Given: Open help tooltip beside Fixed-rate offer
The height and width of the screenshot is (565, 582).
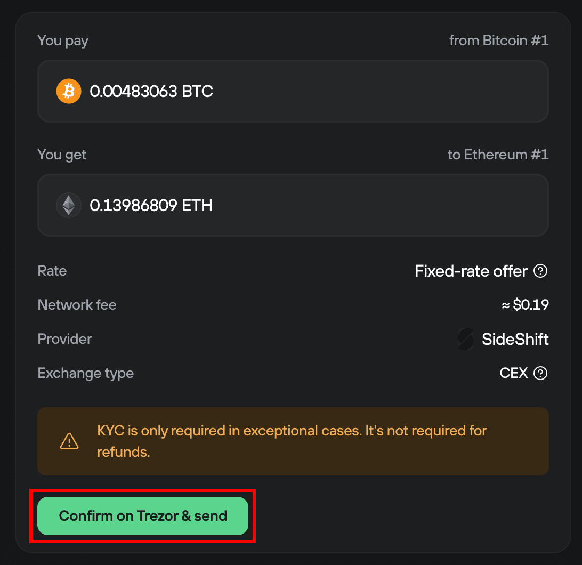Looking at the screenshot, I should [x=540, y=271].
